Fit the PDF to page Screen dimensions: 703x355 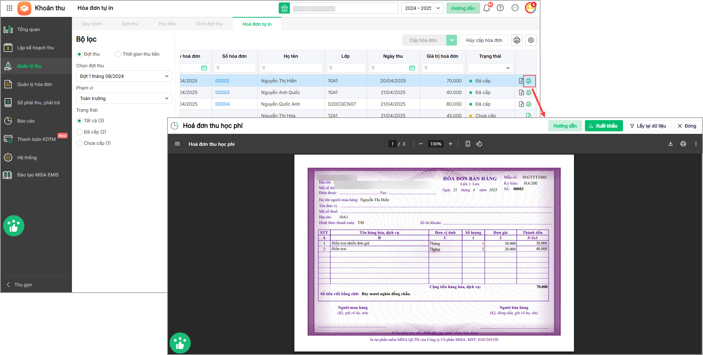click(468, 144)
